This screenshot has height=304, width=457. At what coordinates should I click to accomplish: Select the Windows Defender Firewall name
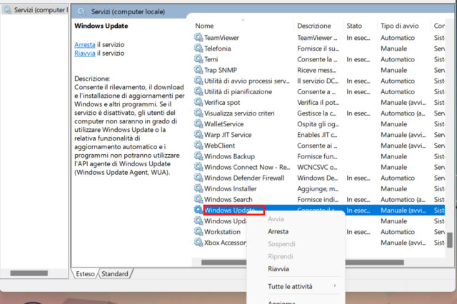244,178
